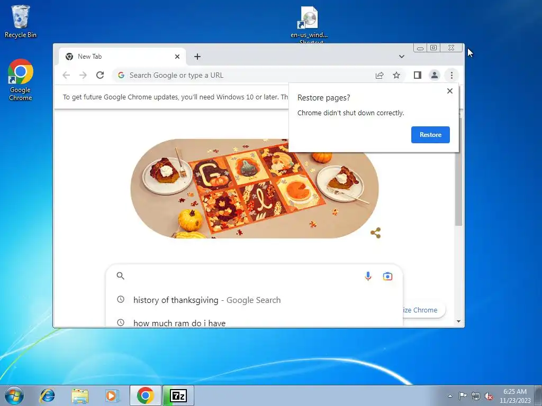Go back with the browser back arrow
Image resolution: width=542 pixels, height=406 pixels.
[66, 75]
